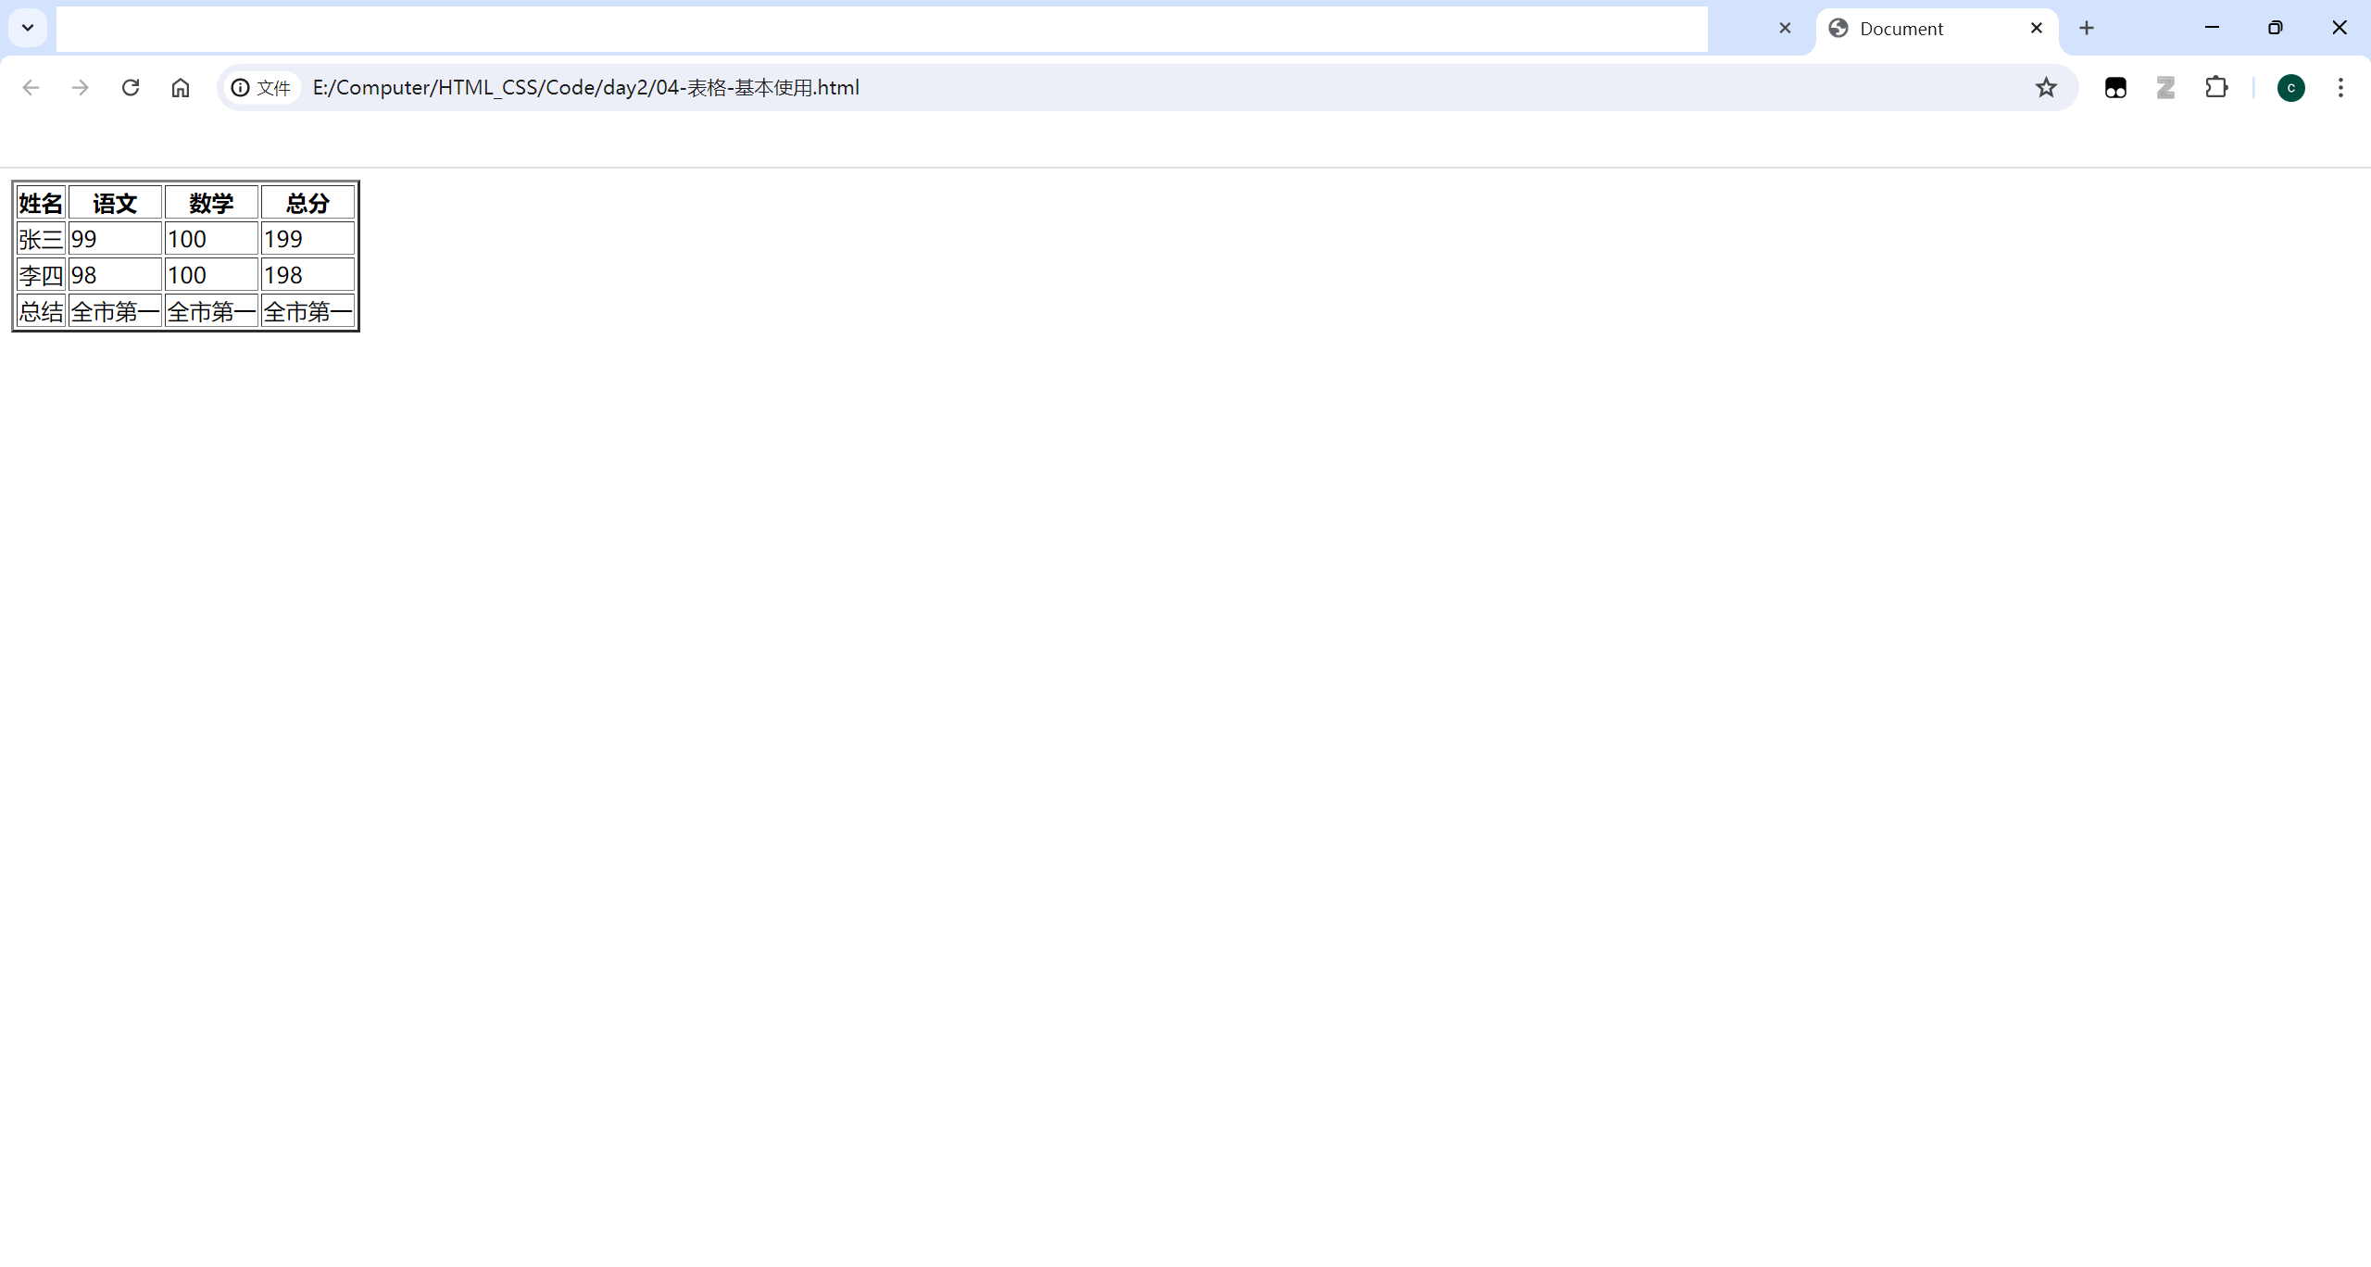This screenshot has width=2371, height=1267.
Task: Click the 199 total cell
Action: (307, 239)
